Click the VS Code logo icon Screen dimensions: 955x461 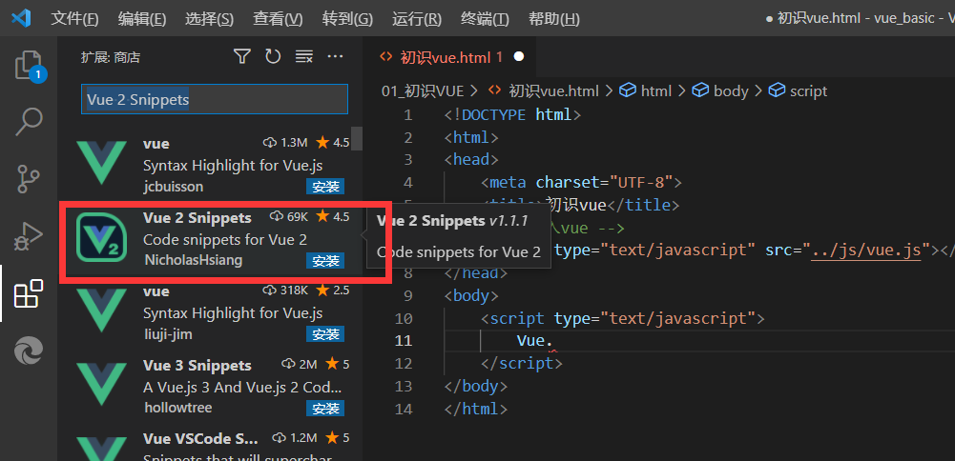(21, 19)
